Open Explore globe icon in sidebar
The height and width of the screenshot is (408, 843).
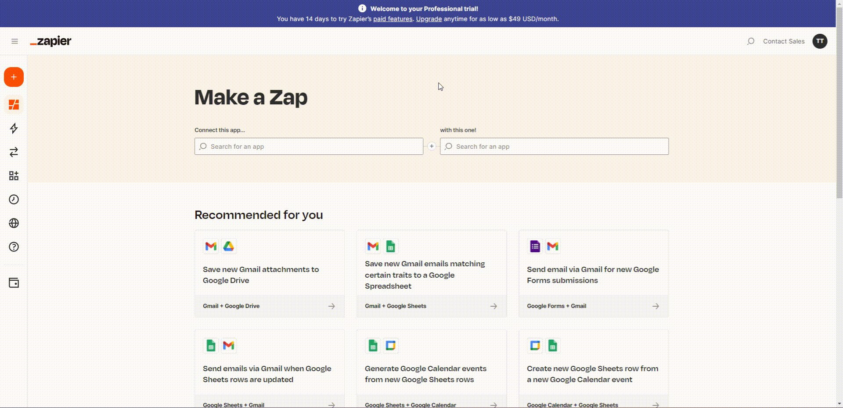[x=14, y=223]
